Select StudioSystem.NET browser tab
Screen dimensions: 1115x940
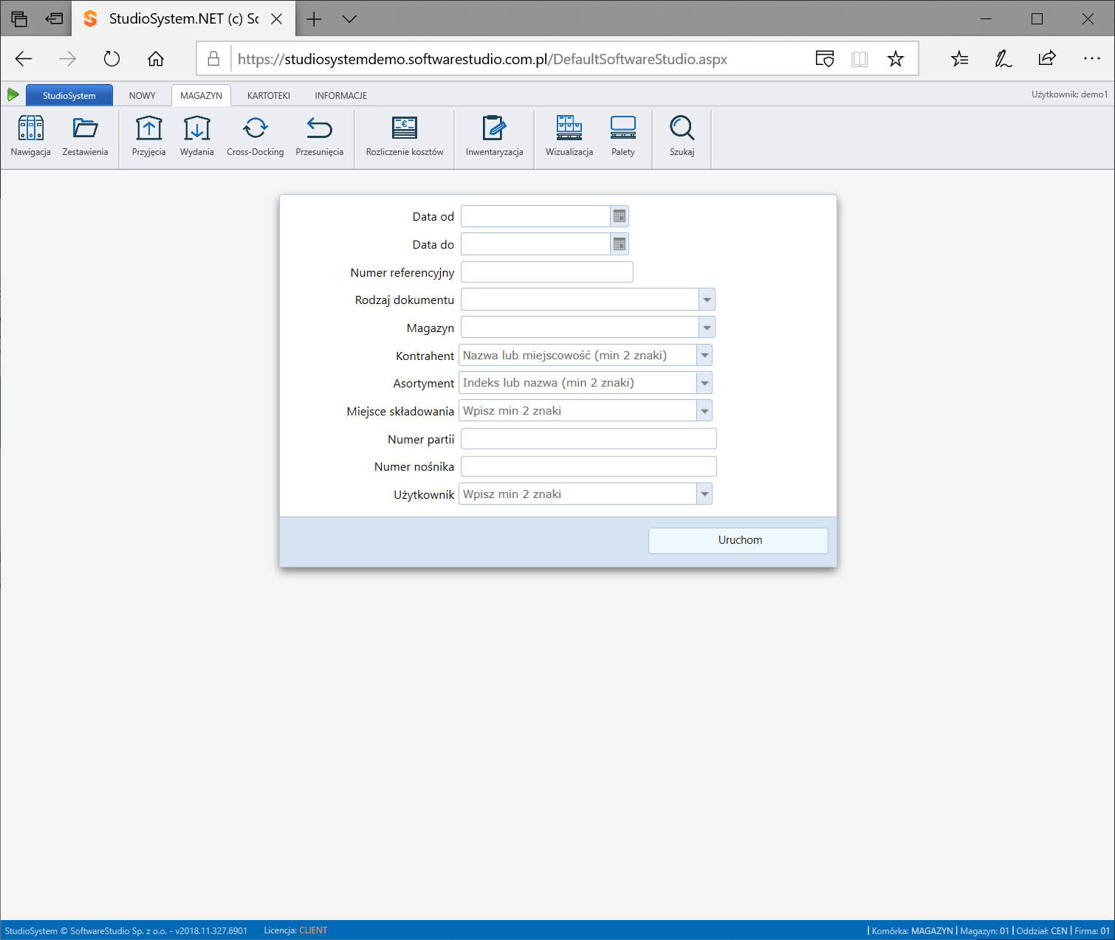(x=184, y=19)
